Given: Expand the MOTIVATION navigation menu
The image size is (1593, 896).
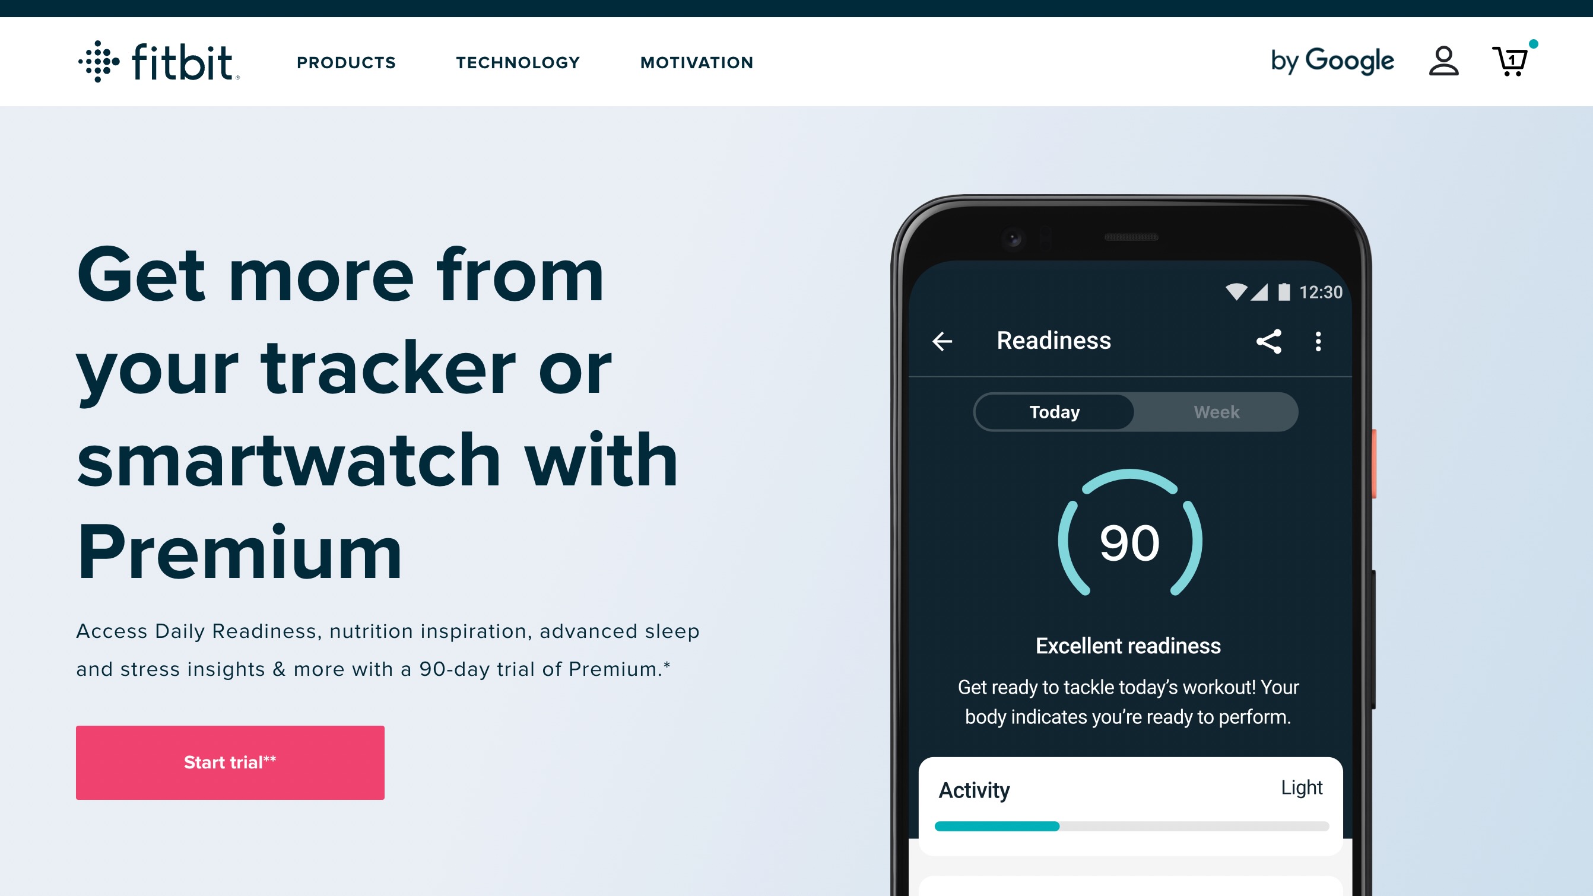Looking at the screenshot, I should pyautogui.click(x=696, y=62).
